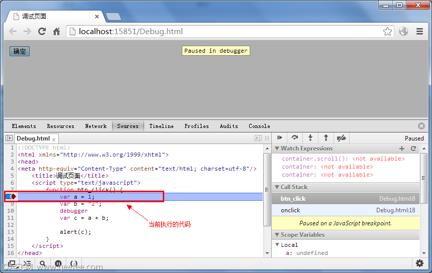Bookmark this page with star
432x273 pixels.
[x=387, y=32]
